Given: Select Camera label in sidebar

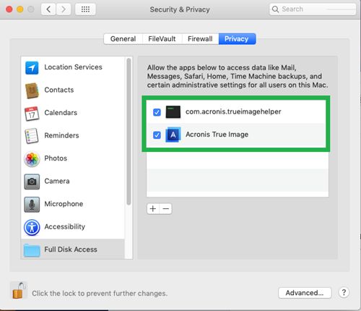Looking at the screenshot, I should click(x=57, y=181).
